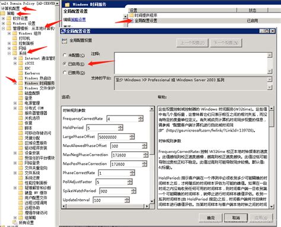The width and height of the screenshot is (281, 227).
Task: Click the 打印机 folder icon
Action: click(15, 39)
